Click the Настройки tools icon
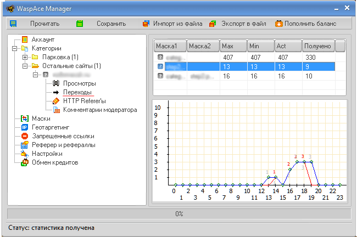This screenshot has height=237, width=357. coord(25,154)
